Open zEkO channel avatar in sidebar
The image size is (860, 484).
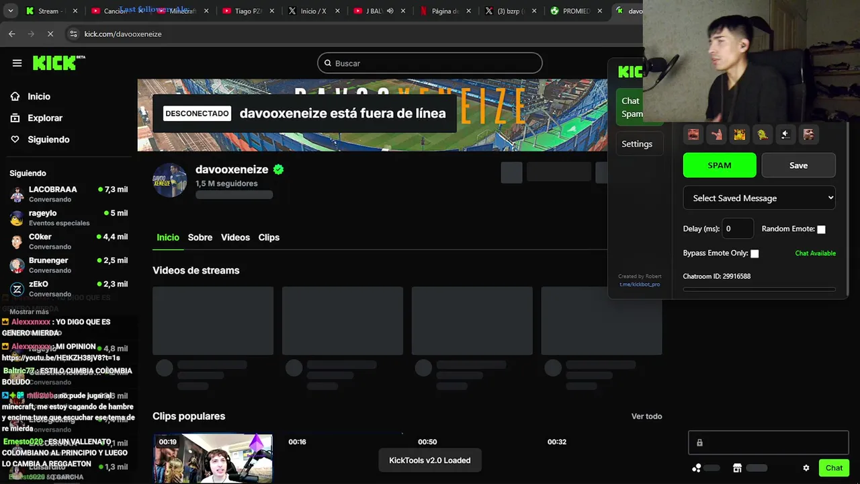click(x=17, y=289)
